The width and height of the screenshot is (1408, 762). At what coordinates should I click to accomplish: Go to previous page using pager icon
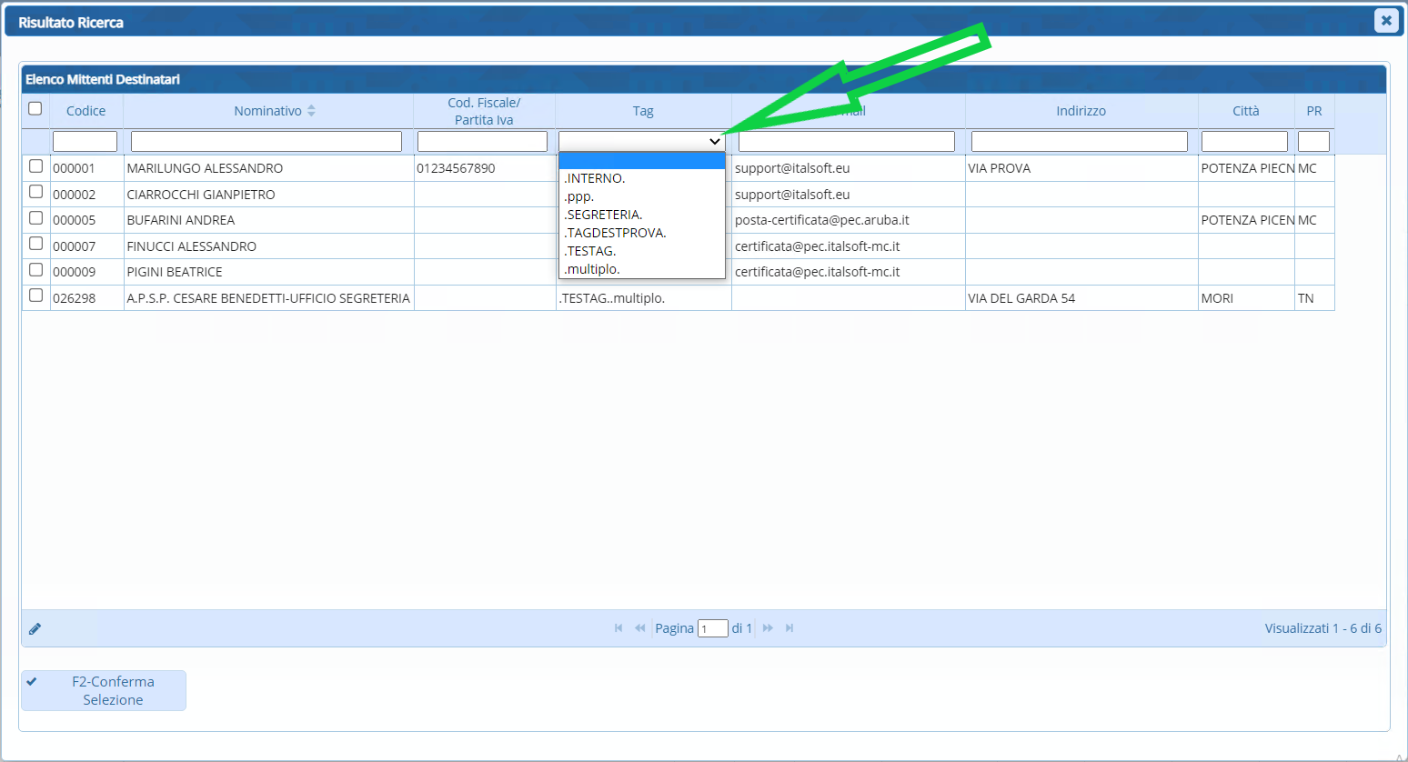point(639,628)
